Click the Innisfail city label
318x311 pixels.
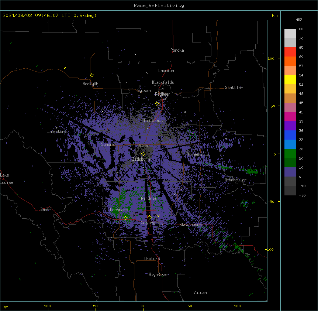[x=153, y=120]
